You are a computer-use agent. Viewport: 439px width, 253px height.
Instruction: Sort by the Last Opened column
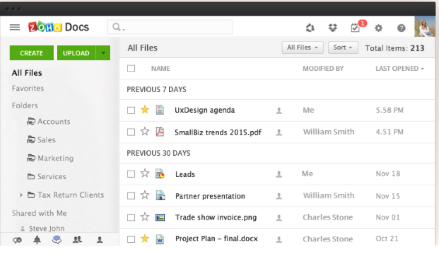coord(399,69)
